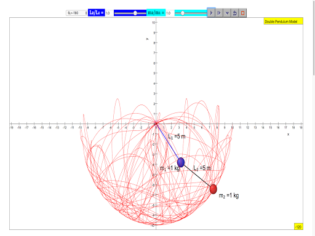Screen dimensions: 315x236
Task: Click the red m2 pendulum bob
Action: tap(213, 189)
